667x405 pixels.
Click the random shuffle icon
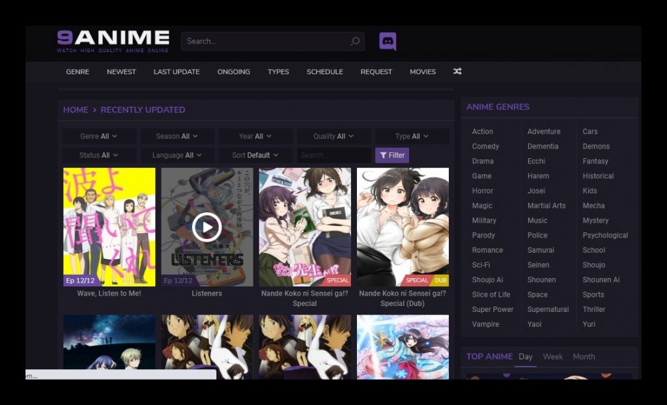[457, 72]
